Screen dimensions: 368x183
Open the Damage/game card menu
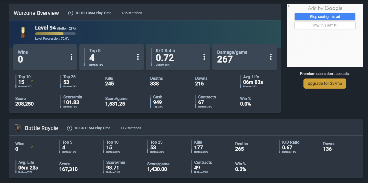point(271,57)
